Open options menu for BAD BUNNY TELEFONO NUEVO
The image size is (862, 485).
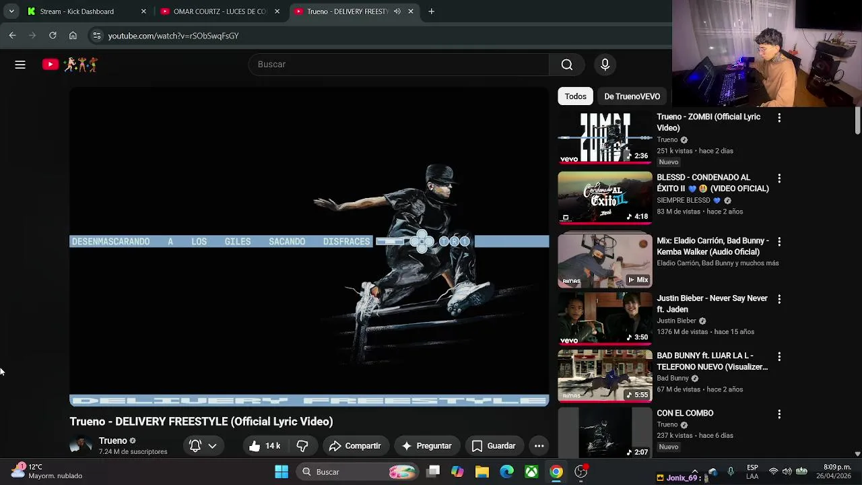point(779,356)
